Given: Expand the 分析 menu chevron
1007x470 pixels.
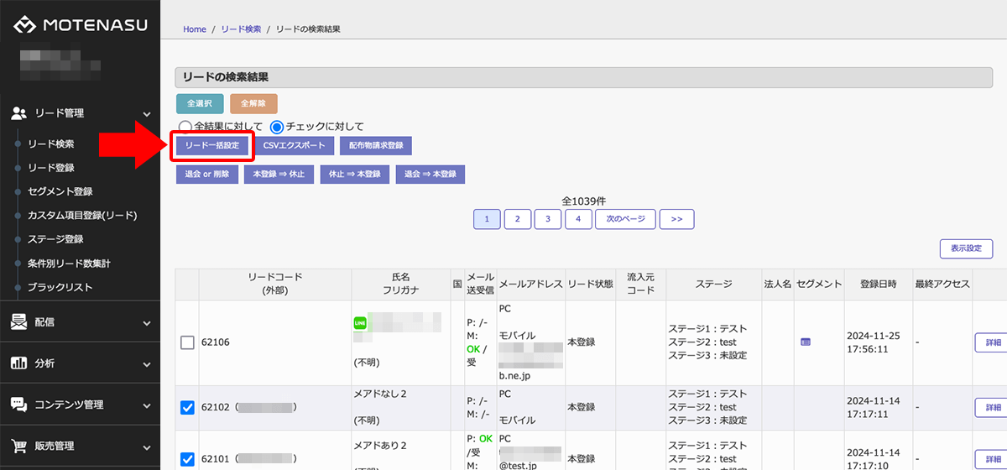Looking at the screenshot, I should [x=147, y=363].
